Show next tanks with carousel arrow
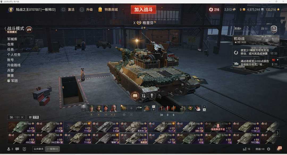Screen dimensions: 287x155 point(277,133)
